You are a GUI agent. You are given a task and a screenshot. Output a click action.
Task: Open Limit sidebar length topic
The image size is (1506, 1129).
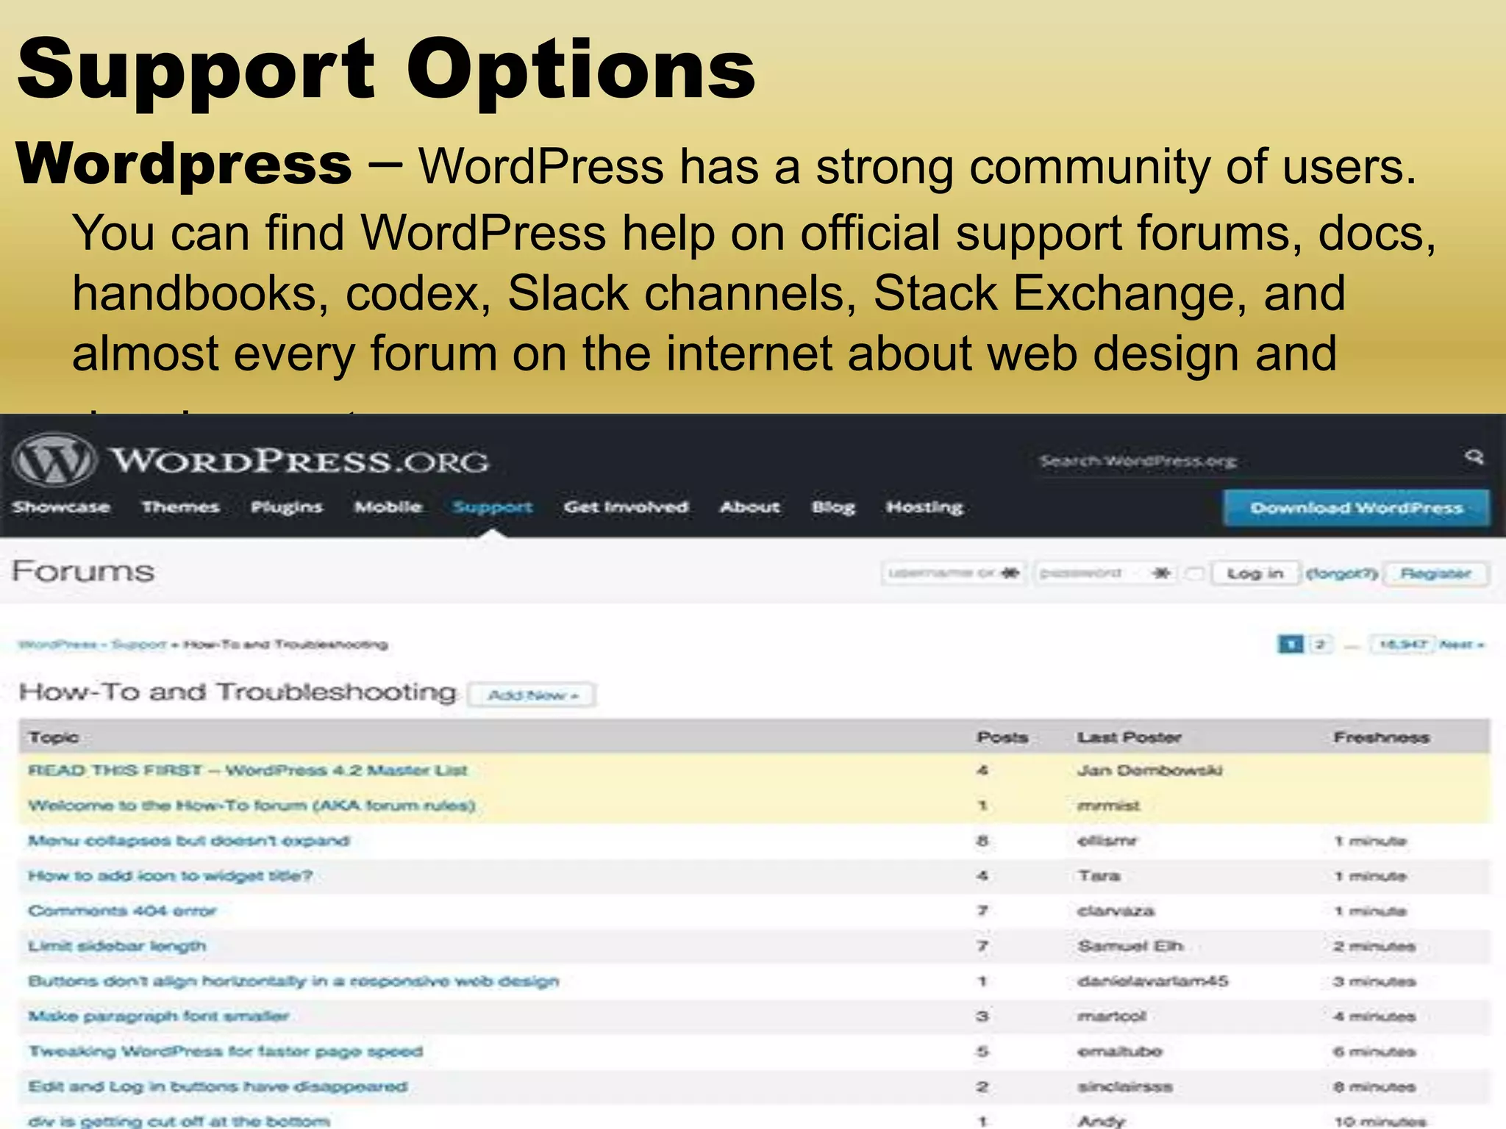[117, 946]
